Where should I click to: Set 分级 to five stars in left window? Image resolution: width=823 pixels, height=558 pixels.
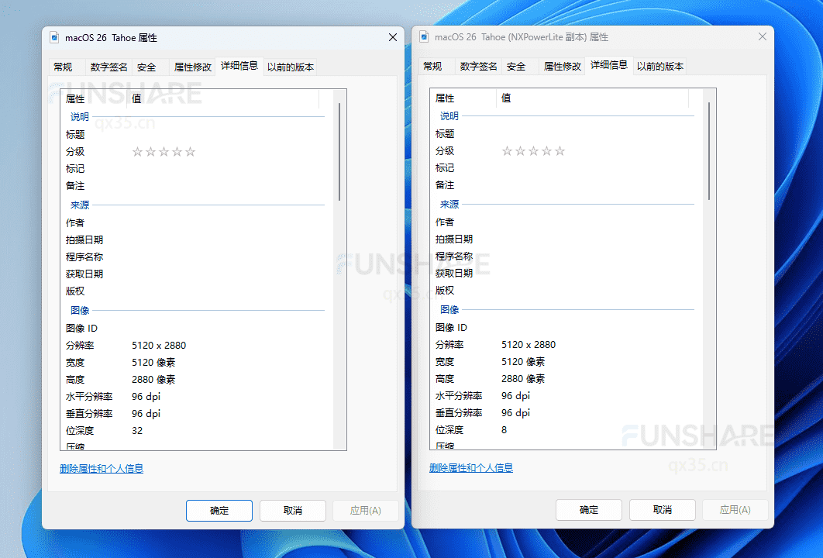[191, 152]
